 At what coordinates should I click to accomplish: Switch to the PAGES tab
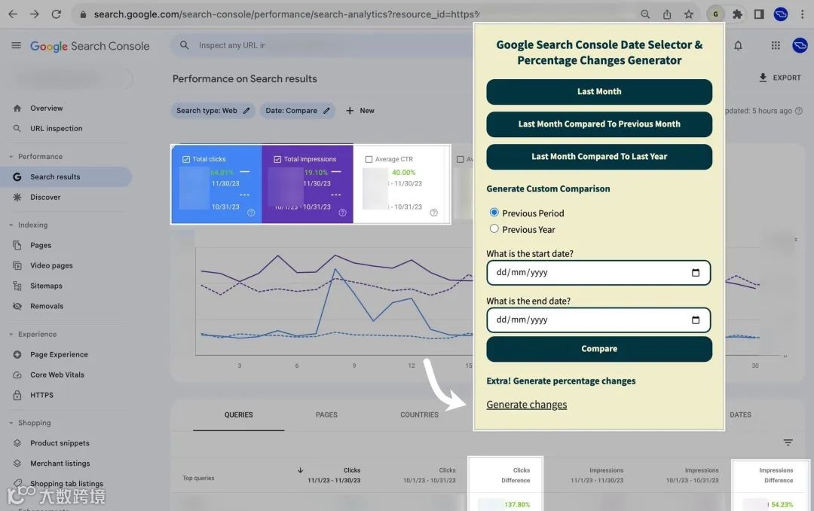coord(326,415)
